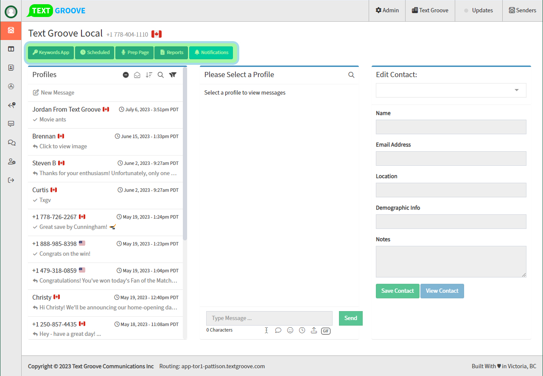Open the user settings icon in the sidebar

[11, 162]
